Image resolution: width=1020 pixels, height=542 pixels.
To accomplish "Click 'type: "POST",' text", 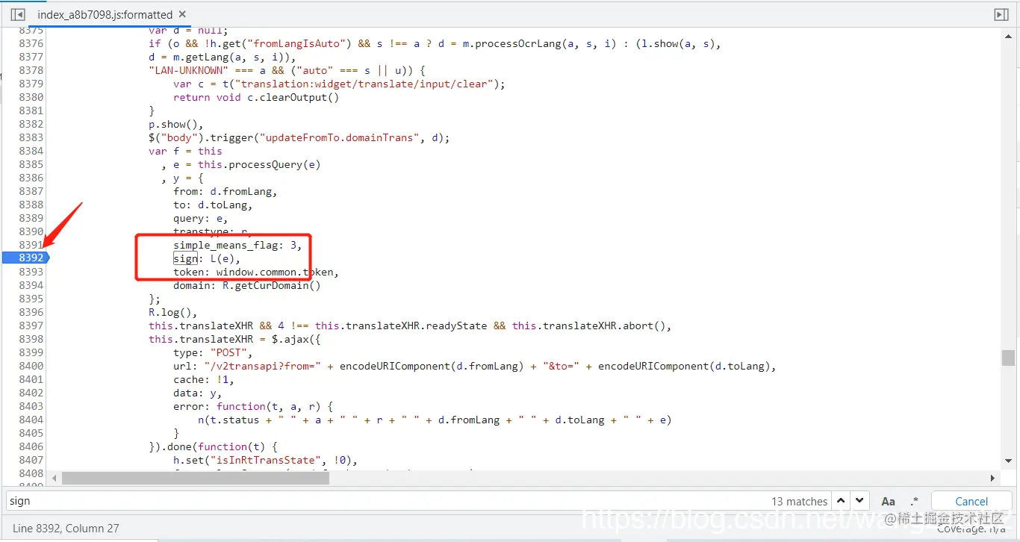I will [x=213, y=352].
